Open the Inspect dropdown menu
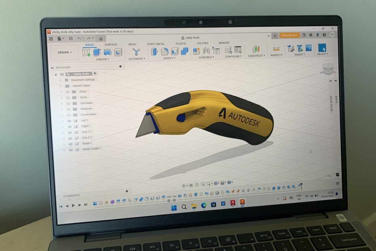Screen dimensions: 376x251 276,55
